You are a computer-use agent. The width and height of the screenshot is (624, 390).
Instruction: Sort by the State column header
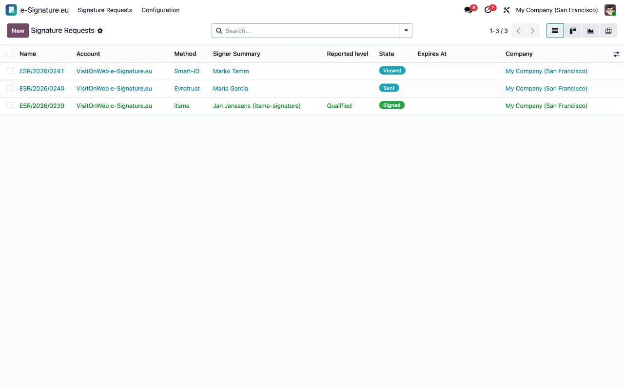point(387,54)
